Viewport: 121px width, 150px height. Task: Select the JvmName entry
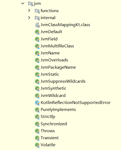click(x=50, y=53)
